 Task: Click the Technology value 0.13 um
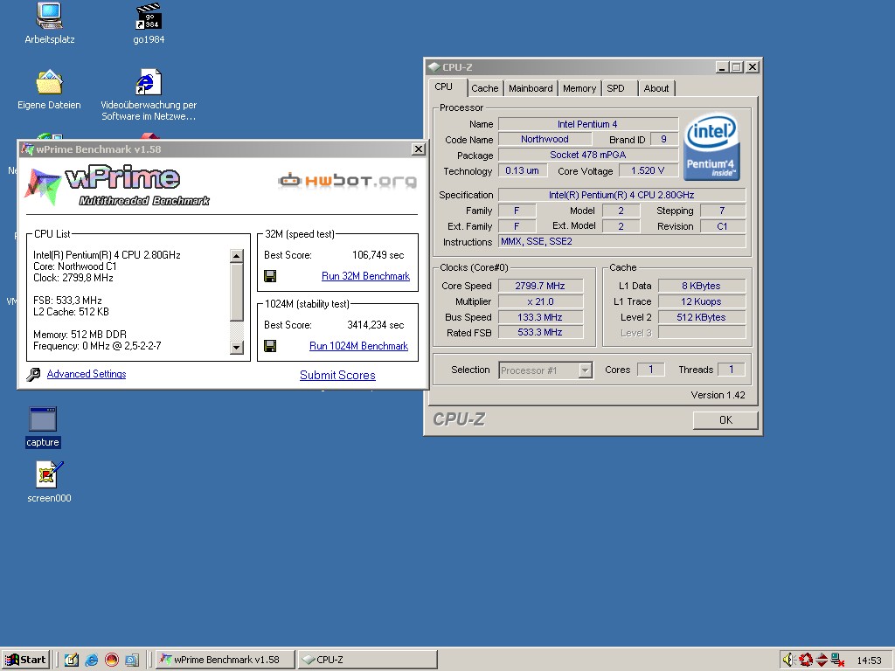click(523, 170)
